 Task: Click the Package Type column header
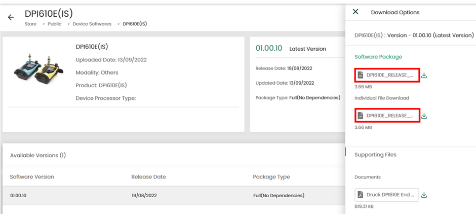pos(271,177)
